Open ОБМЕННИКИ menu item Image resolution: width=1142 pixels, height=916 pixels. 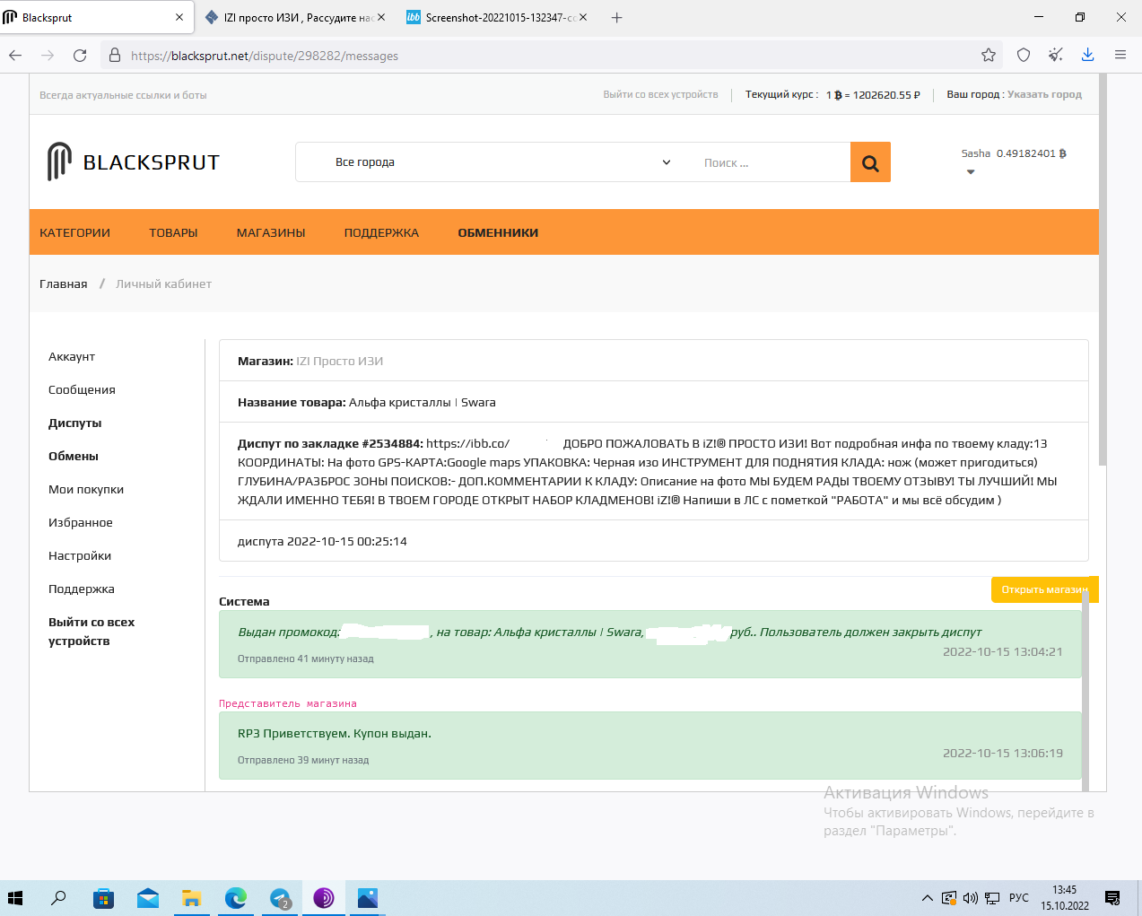coord(498,232)
